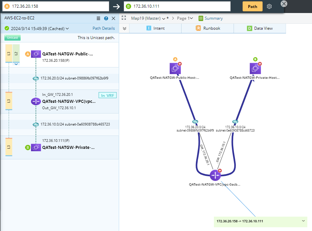Open help icon in AWS-EC2-to-EC2 panel
This screenshot has height=231, width=312.
point(106,18)
